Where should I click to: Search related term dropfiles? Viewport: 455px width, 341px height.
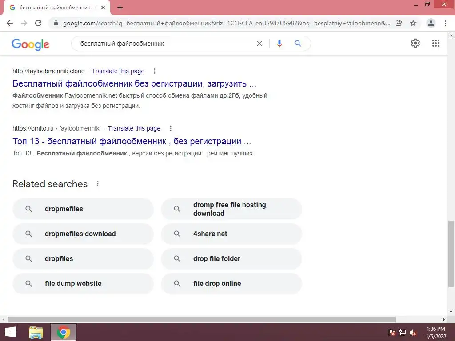click(83, 259)
